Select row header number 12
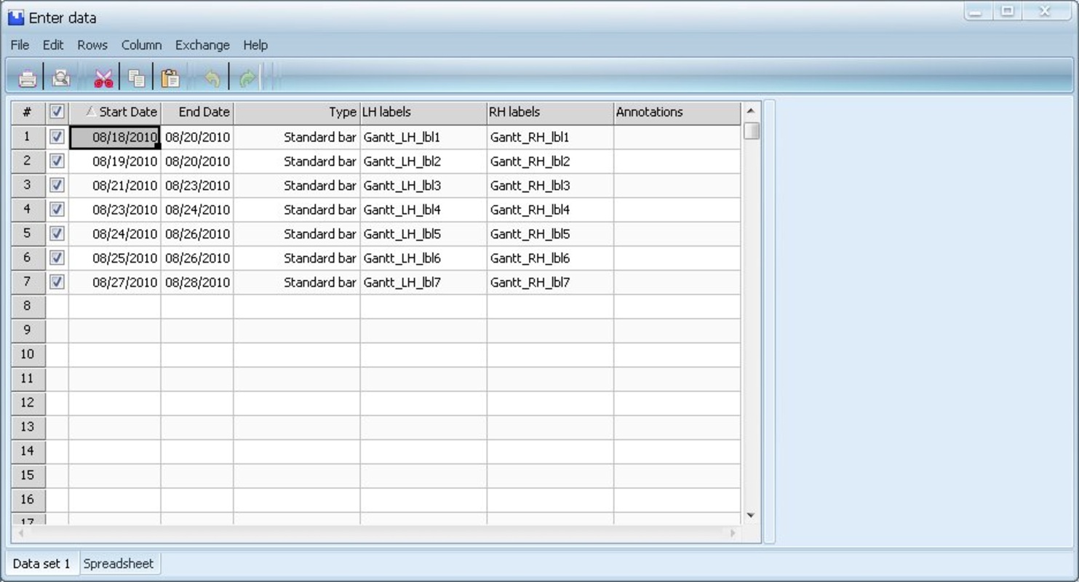Viewport: 1079px width, 582px height. point(28,402)
